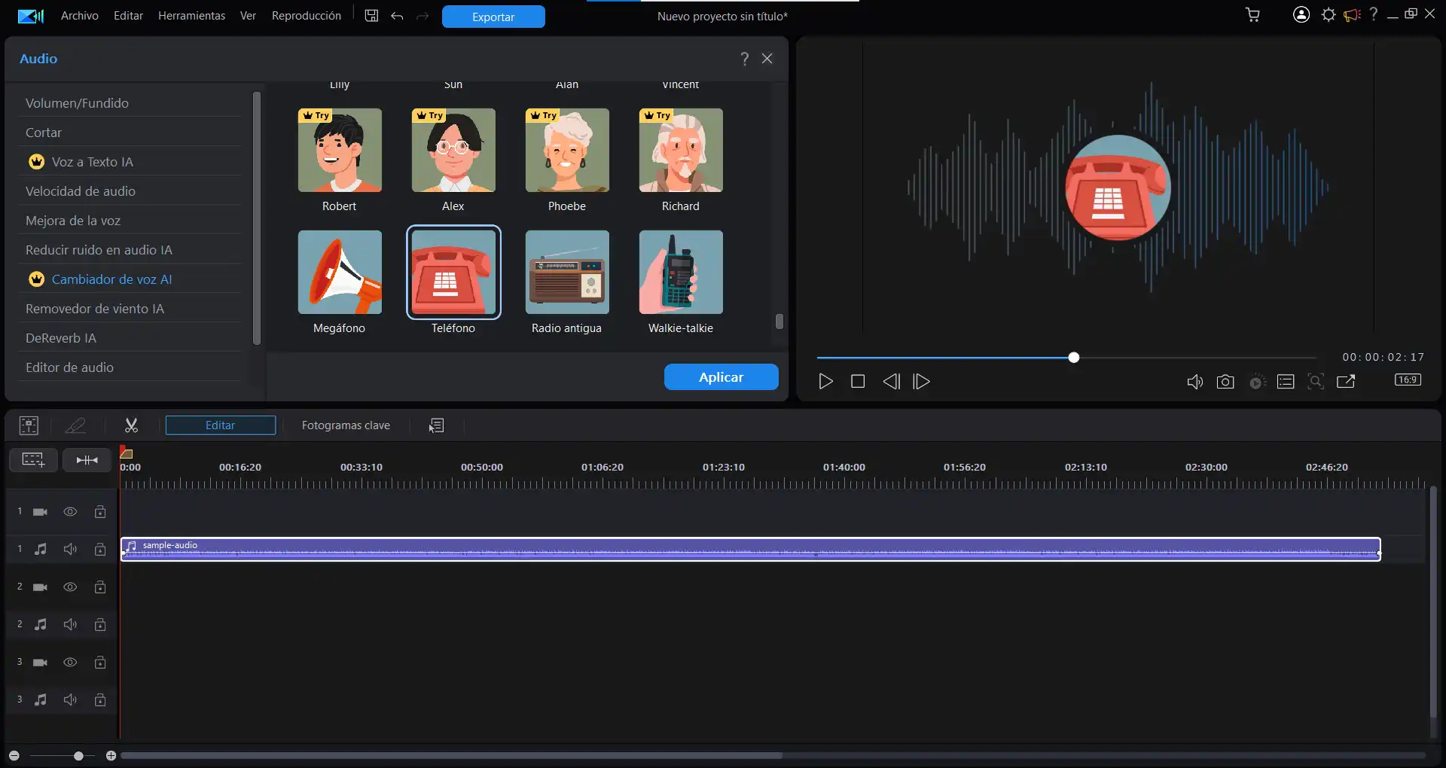Click the save project icon
Screen dimensions: 1446x768
[x=371, y=16]
